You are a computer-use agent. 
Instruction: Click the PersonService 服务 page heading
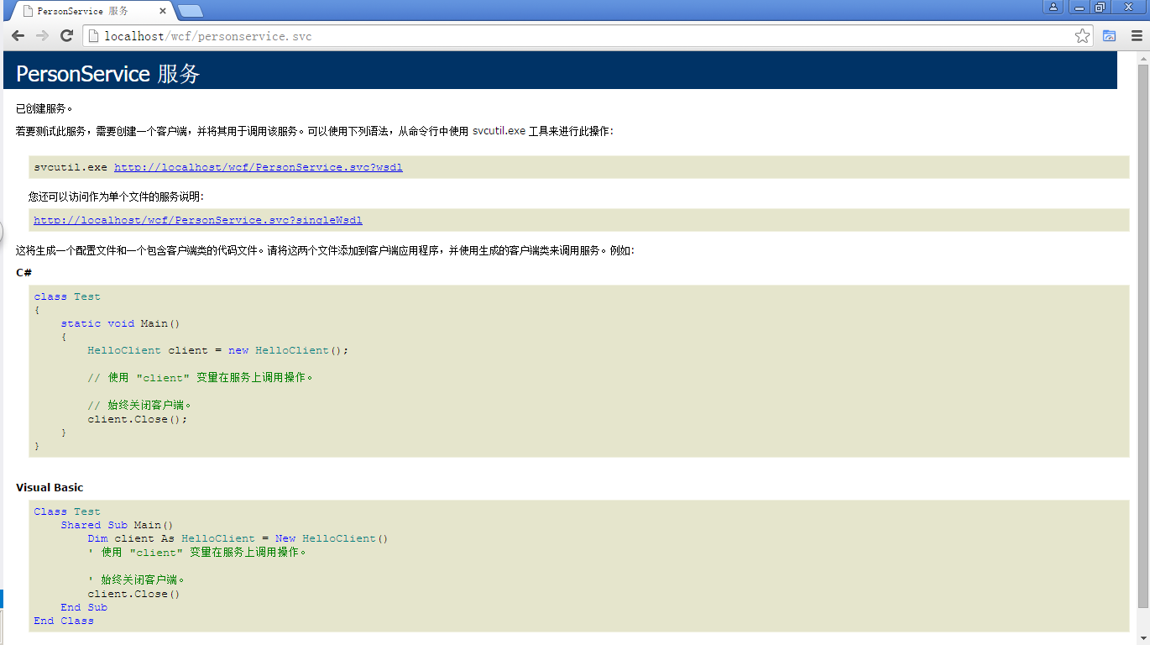tap(107, 74)
